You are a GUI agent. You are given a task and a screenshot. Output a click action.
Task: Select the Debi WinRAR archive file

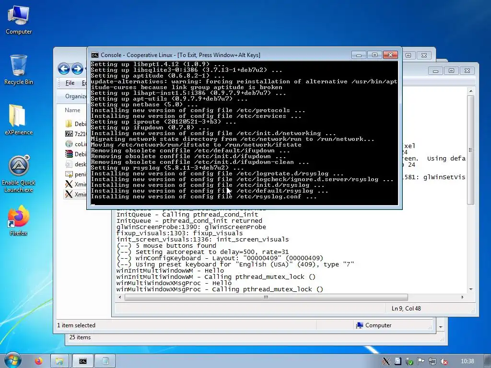(75, 154)
